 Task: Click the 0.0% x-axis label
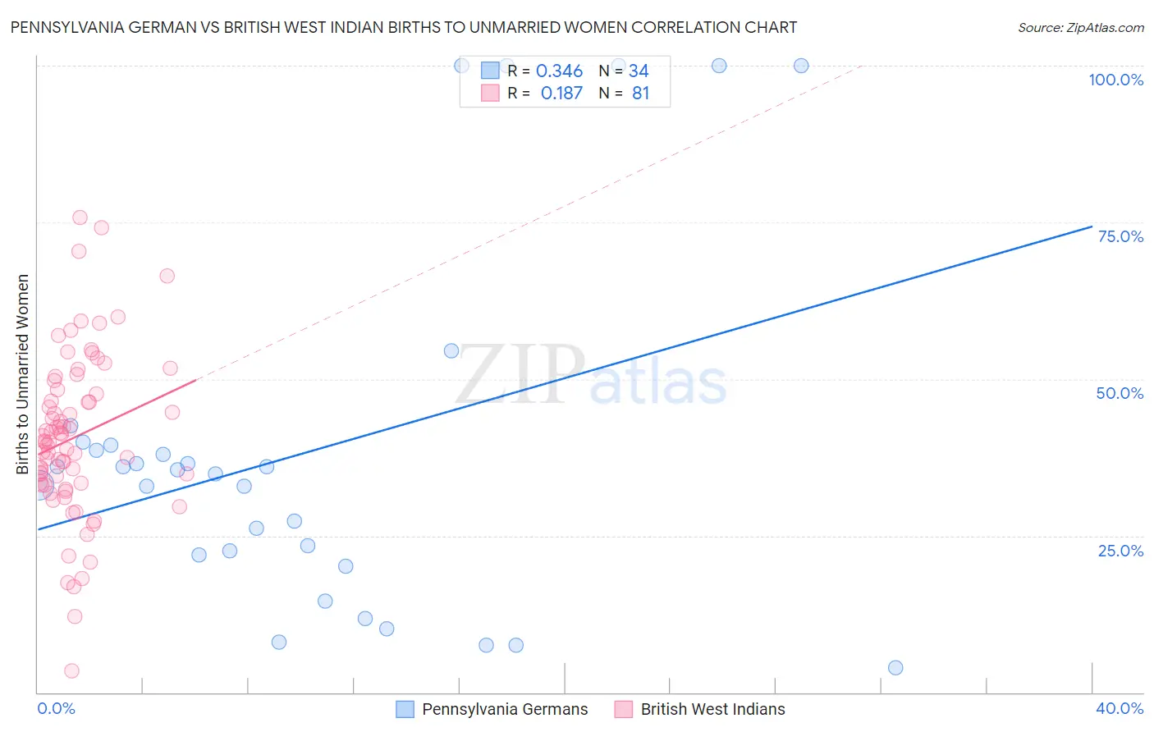point(56,708)
